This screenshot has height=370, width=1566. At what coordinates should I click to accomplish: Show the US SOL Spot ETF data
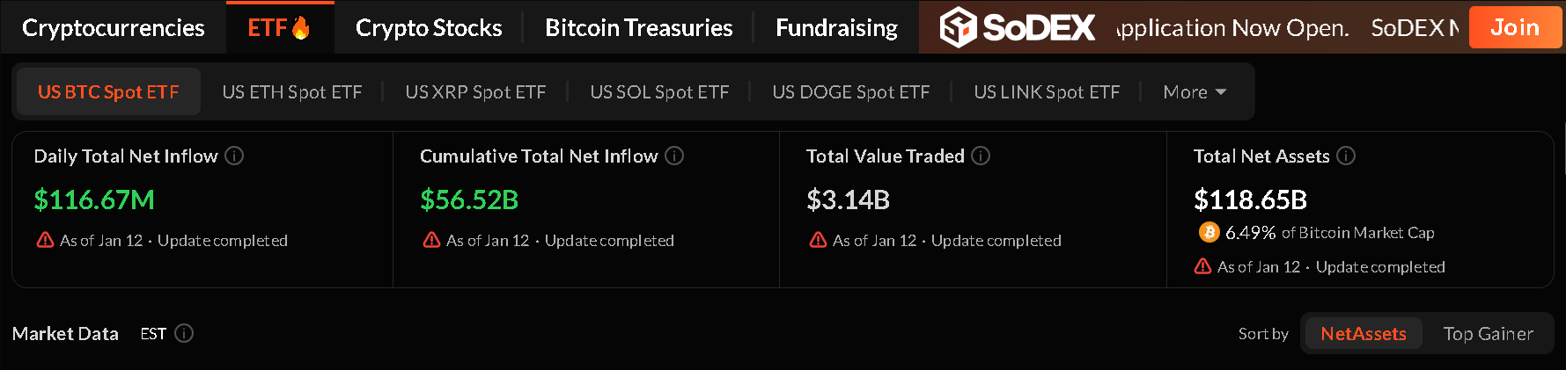click(x=659, y=92)
